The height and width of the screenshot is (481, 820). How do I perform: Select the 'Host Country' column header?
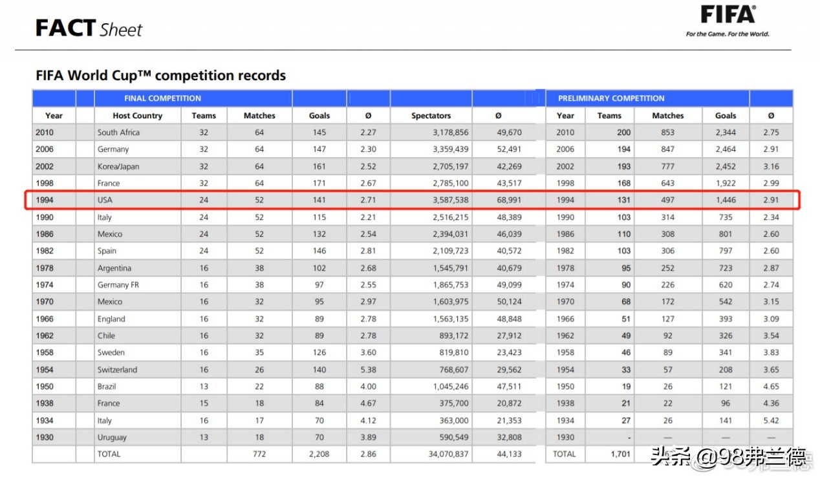coord(137,116)
